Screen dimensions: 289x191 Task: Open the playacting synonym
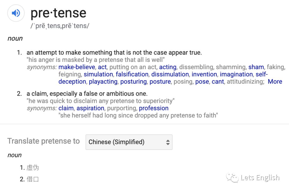[103, 81]
